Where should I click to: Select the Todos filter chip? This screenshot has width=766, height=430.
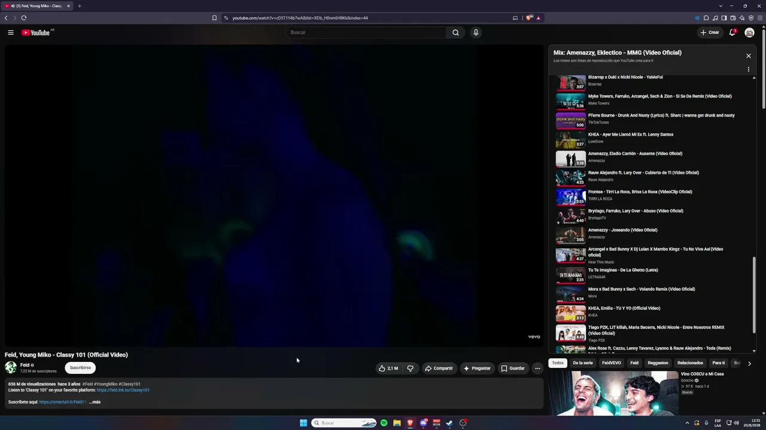pyautogui.click(x=558, y=363)
